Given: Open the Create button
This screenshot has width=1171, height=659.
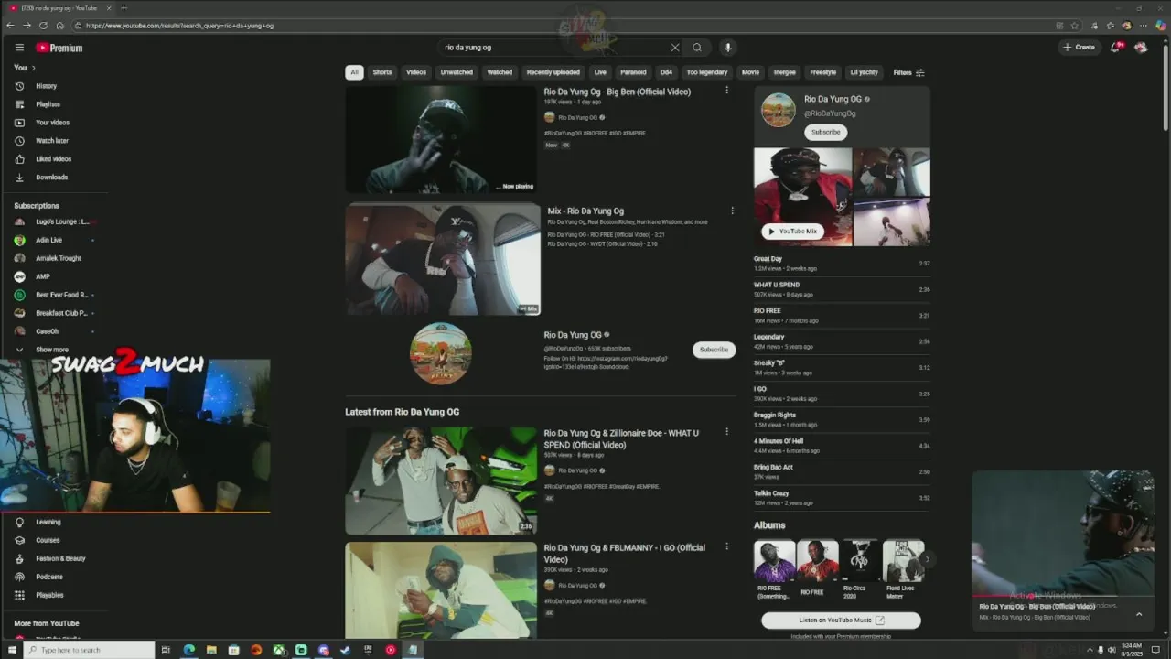Looking at the screenshot, I should (1079, 47).
